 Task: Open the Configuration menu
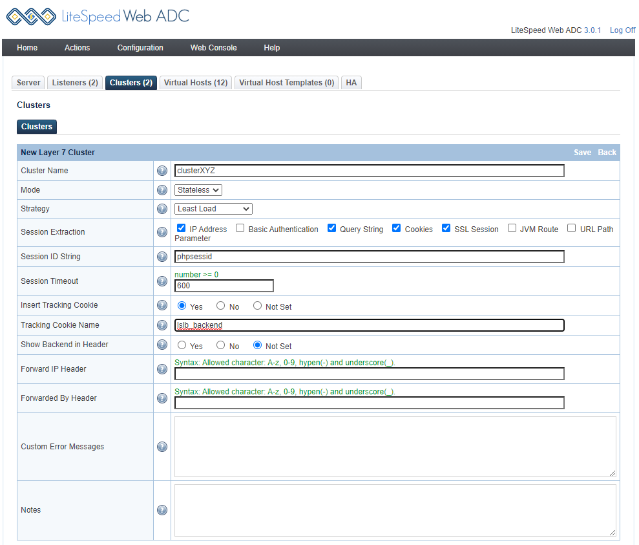[140, 48]
